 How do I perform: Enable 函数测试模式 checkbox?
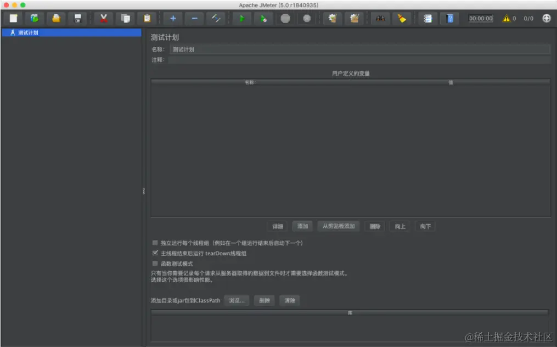coord(155,264)
